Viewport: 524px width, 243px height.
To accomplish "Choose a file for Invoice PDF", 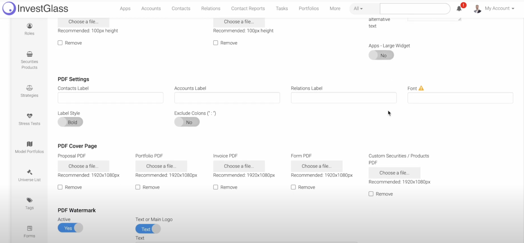I will (239, 166).
